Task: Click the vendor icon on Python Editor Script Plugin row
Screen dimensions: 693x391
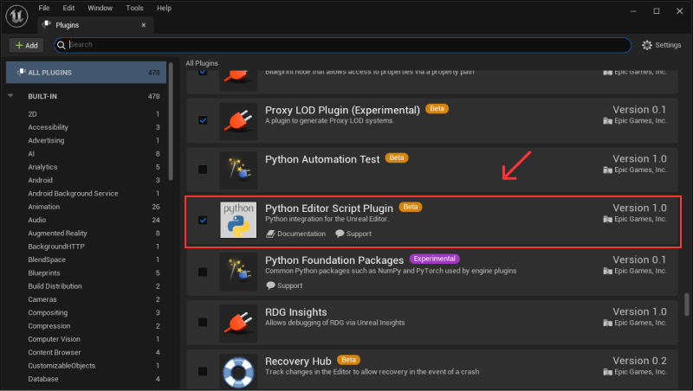Action: [608, 220]
